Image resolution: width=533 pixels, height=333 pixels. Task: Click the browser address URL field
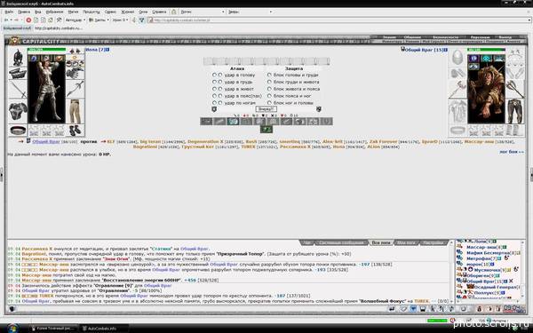(340, 20)
